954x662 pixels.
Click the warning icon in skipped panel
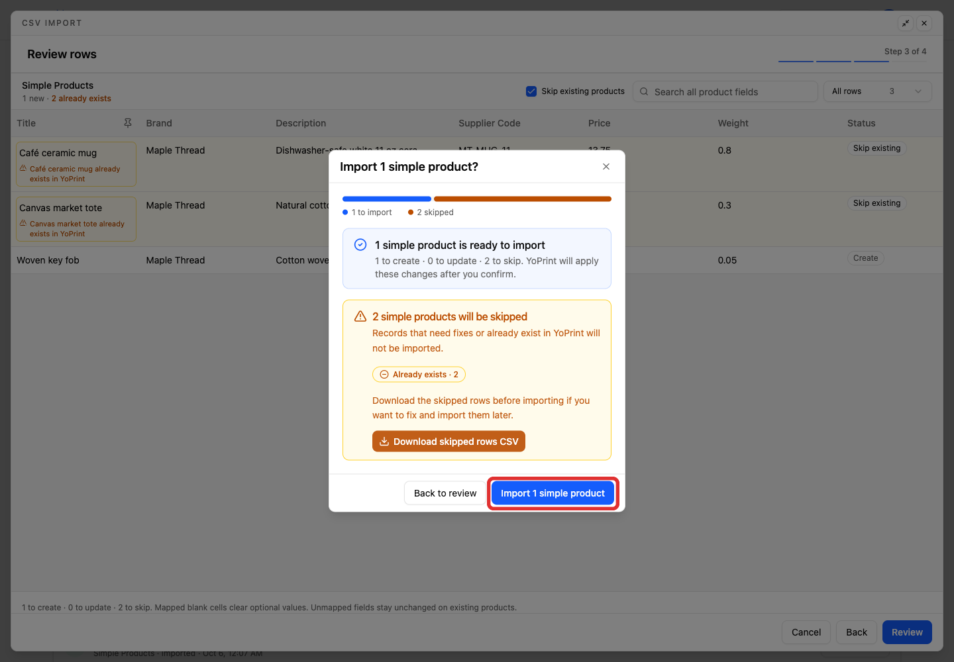tap(360, 316)
